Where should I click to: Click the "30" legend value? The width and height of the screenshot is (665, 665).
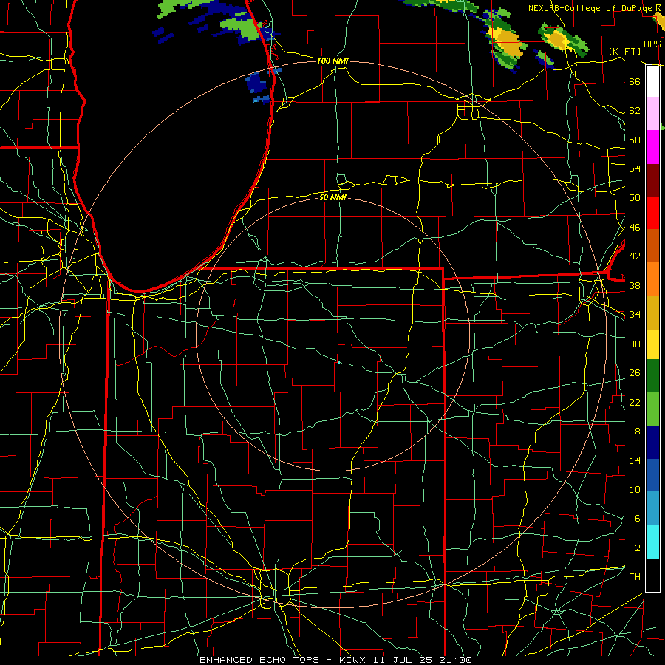635,344
